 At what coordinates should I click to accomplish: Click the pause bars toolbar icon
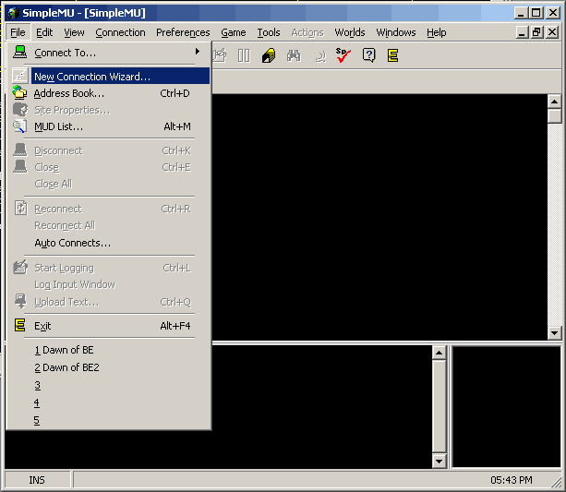[244, 55]
